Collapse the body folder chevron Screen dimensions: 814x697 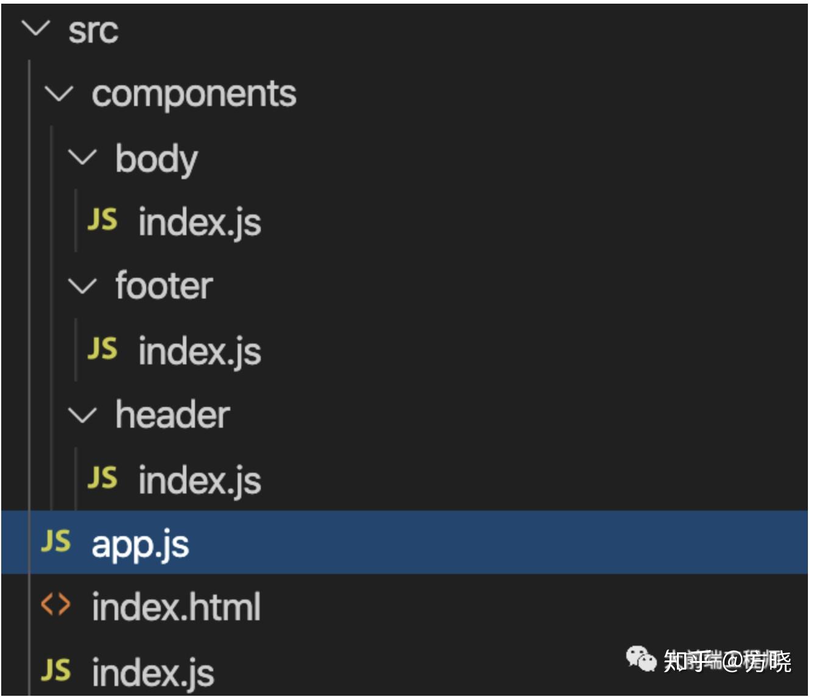82,158
